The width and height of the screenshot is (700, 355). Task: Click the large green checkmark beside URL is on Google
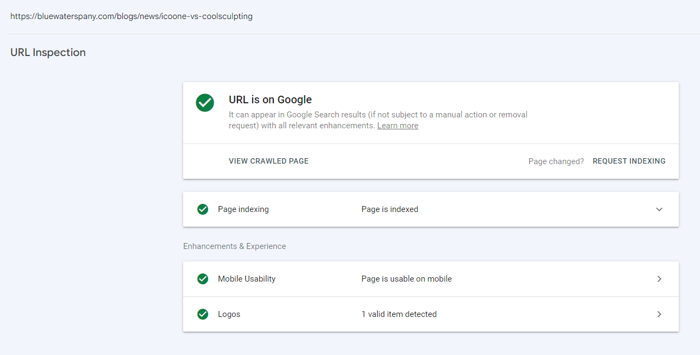205,102
